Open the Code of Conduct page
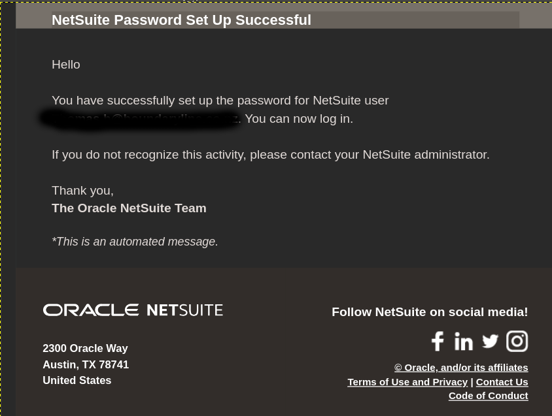The width and height of the screenshot is (552, 416). pyautogui.click(x=488, y=395)
